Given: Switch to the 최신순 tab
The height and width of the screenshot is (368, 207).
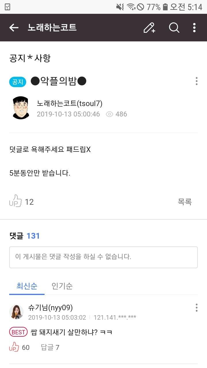Looking at the screenshot, I should pyautogui.click(x=27, y=286).
